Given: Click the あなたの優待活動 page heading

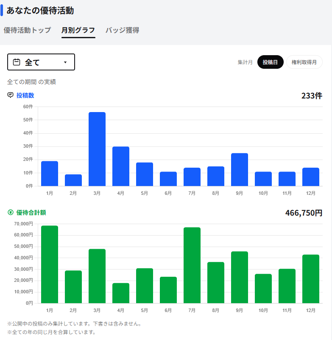Looking at the screenshot, I should click(x=40, y=11).
